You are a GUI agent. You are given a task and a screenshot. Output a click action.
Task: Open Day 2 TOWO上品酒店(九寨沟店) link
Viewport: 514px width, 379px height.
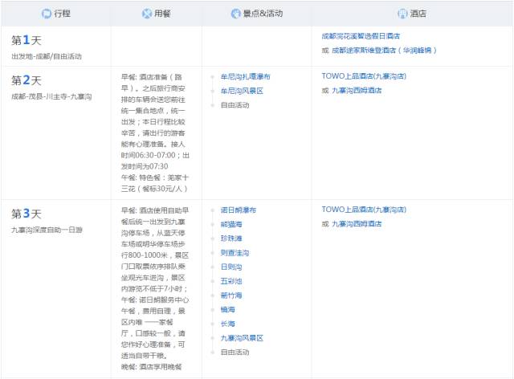click(x=364, y=76)
